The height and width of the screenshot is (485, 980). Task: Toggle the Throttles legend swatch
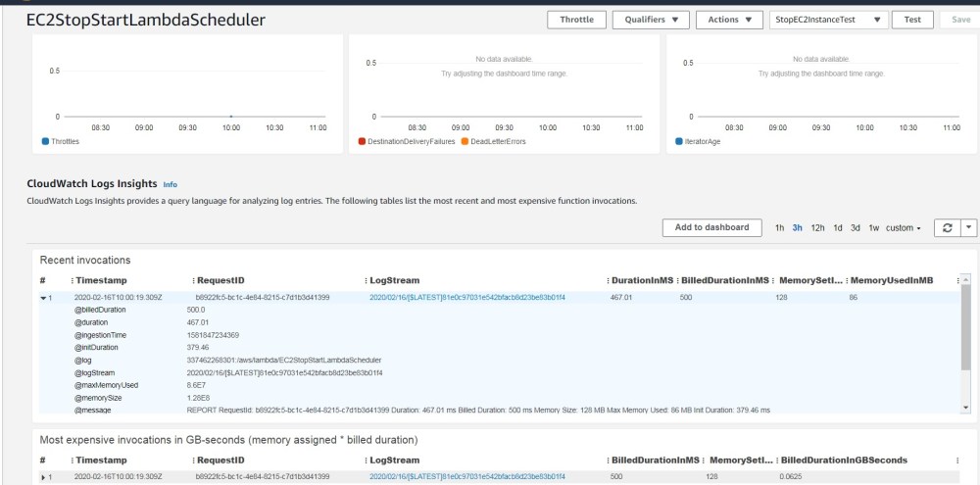45,141
